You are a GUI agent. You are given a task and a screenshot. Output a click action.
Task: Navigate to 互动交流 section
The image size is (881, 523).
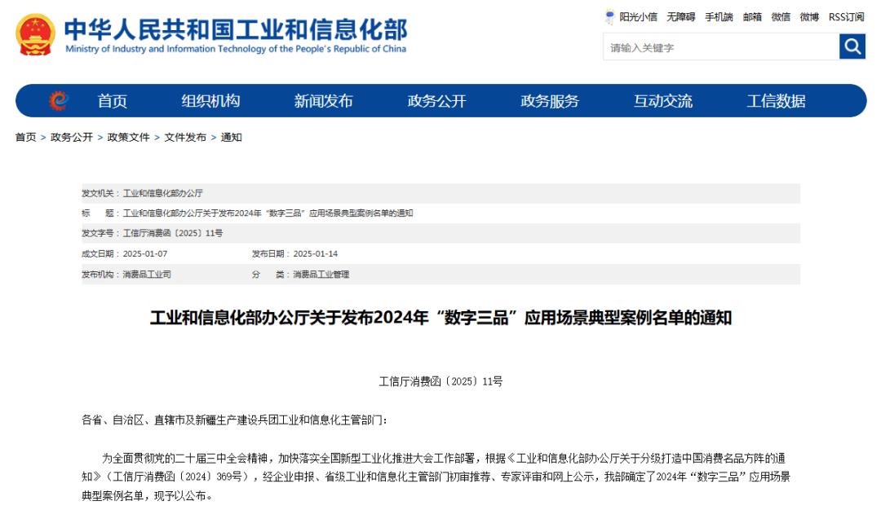point(663,101)
